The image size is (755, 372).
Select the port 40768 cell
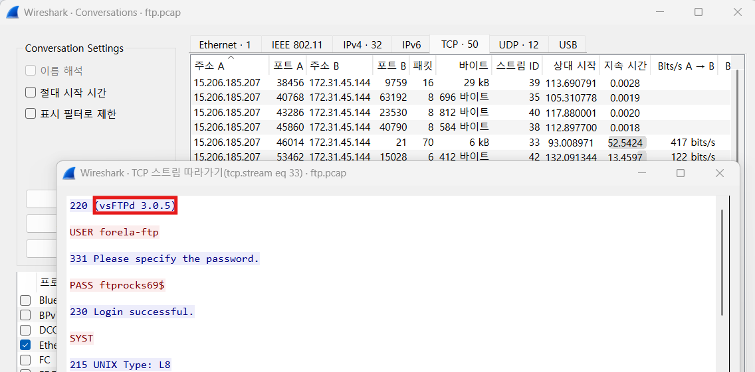point(290,97)
